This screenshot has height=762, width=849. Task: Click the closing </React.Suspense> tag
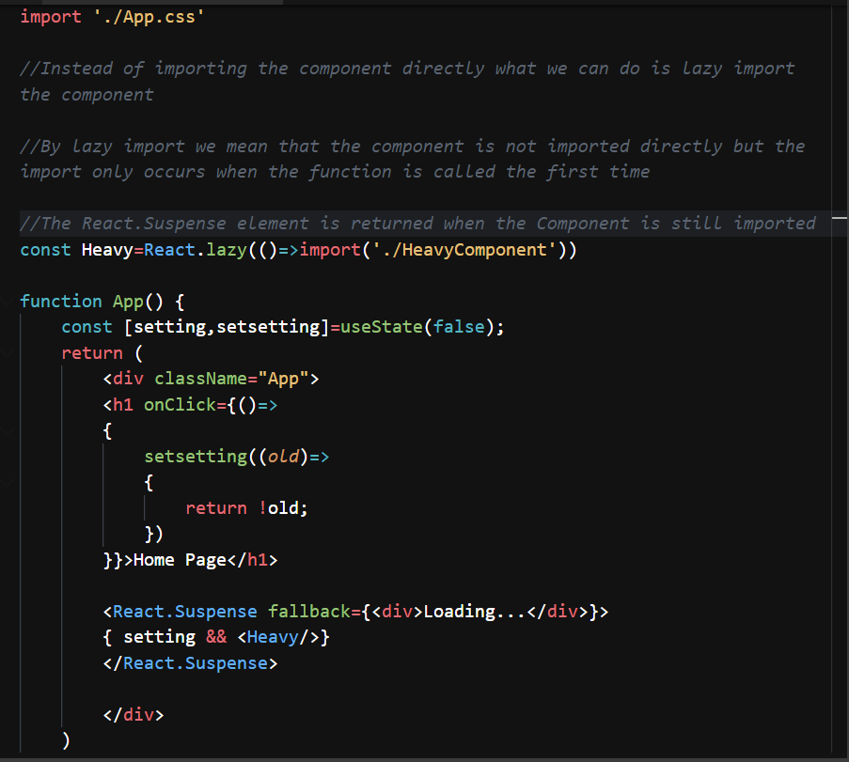click(x=190, y=663)
